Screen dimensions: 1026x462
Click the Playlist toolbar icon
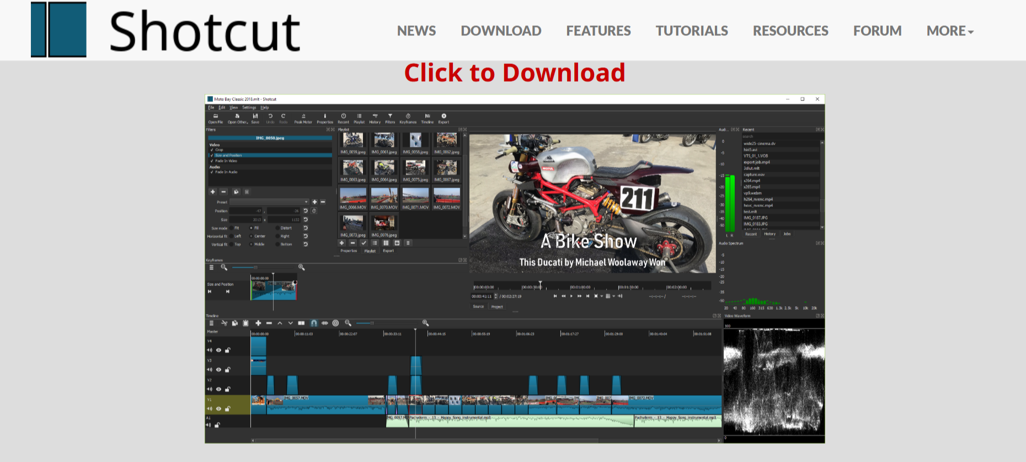click(x=359, y=119)
